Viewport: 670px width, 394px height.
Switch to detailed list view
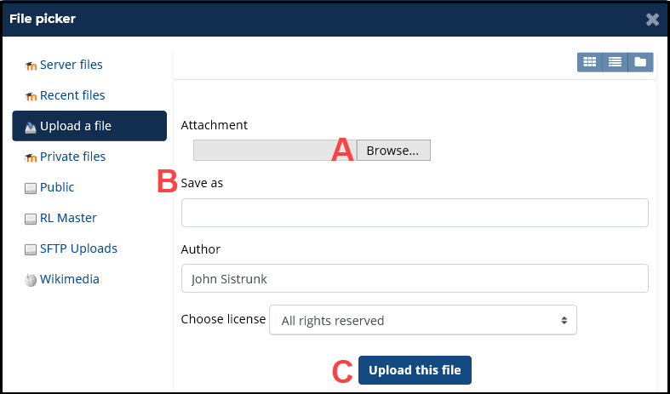click(x=615, y=62)
